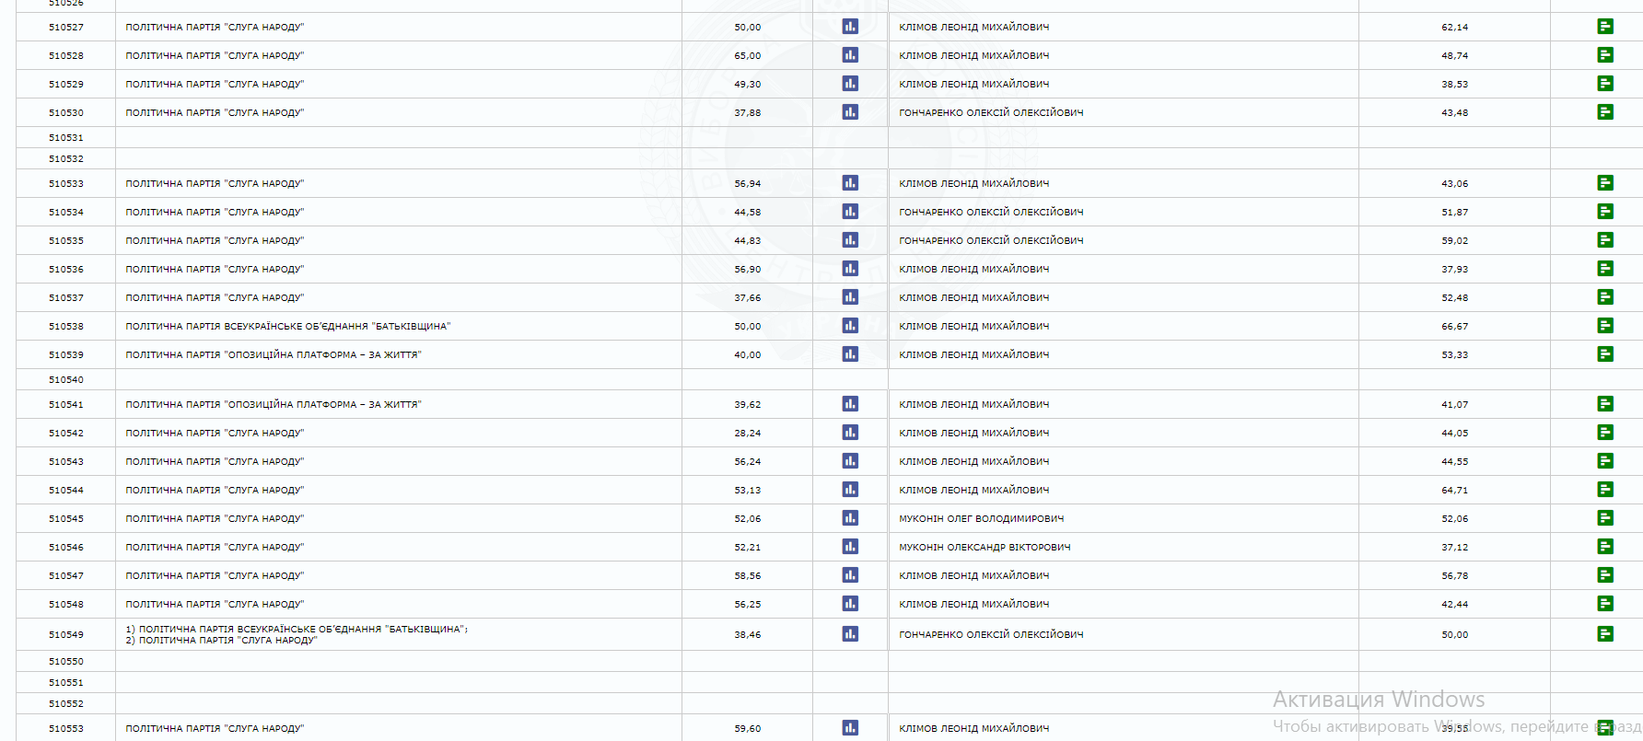Image resolution: width=1643 pixels, height=741 pixels.
Task: Select polling station number 510540
Action: pyautogui.click(x=66, y=380)
